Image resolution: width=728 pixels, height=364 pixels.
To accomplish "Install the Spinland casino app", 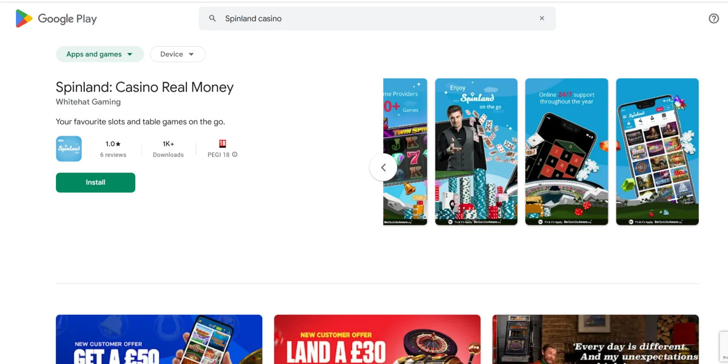I will pyautogui.click(x=96, y=182).
